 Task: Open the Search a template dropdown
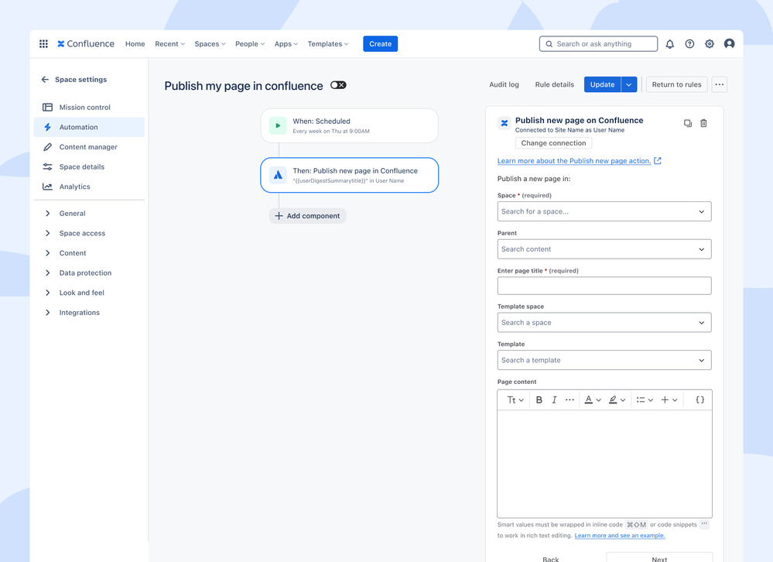(604, 360)
